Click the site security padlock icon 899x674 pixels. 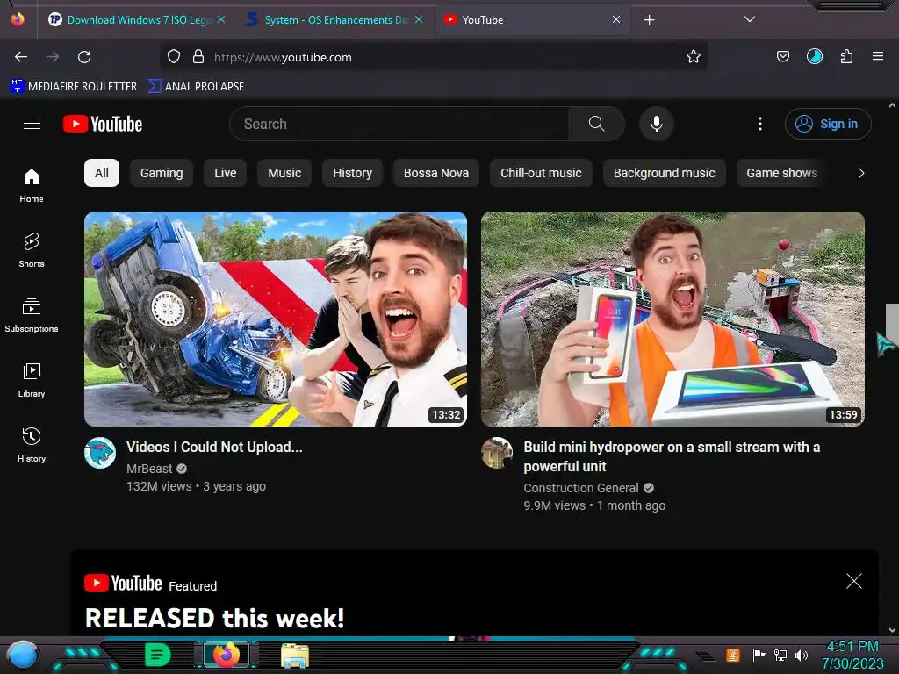click(198, 57)
